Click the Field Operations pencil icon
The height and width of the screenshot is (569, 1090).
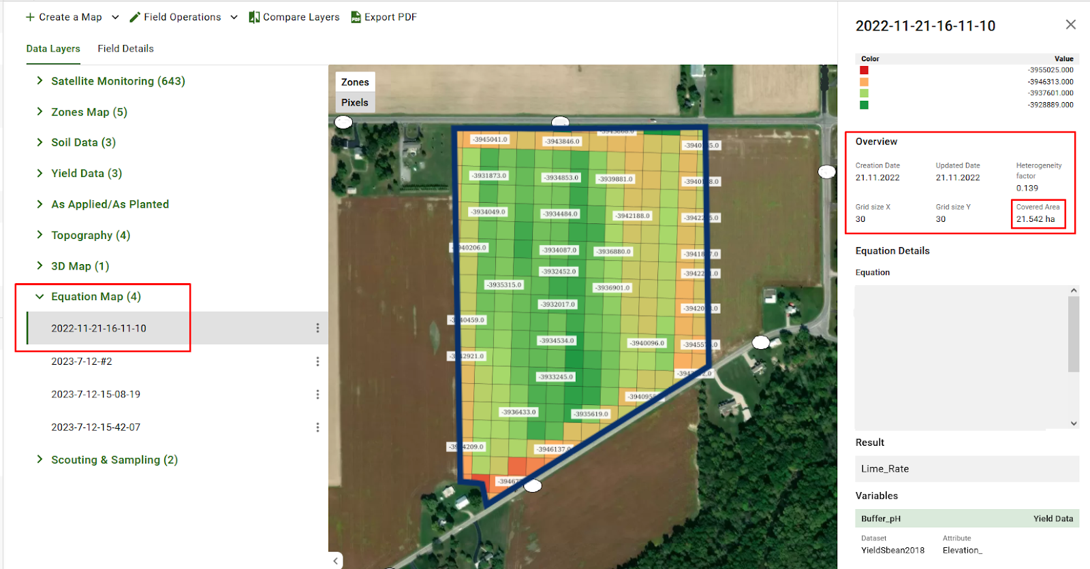click(135, 17)
